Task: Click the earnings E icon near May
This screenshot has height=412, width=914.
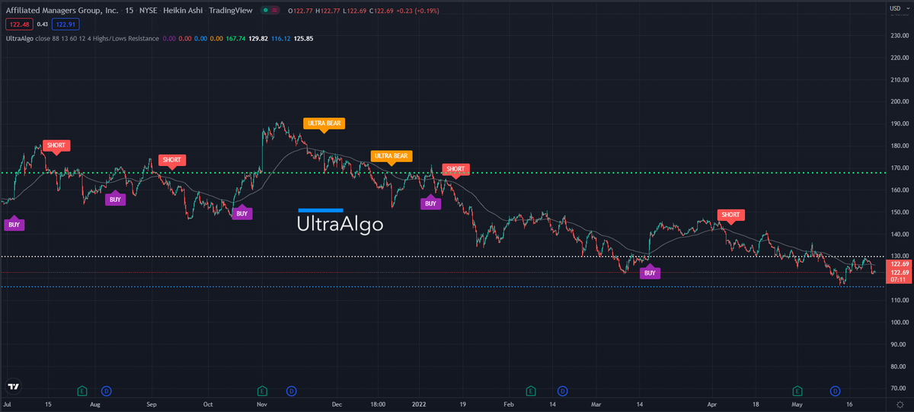Action: 797,391
